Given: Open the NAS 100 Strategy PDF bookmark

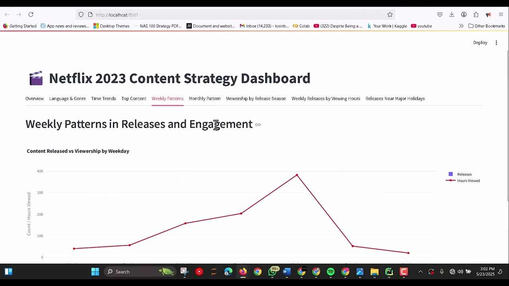Looking at the screenshot, I should (x=157, y=26).
